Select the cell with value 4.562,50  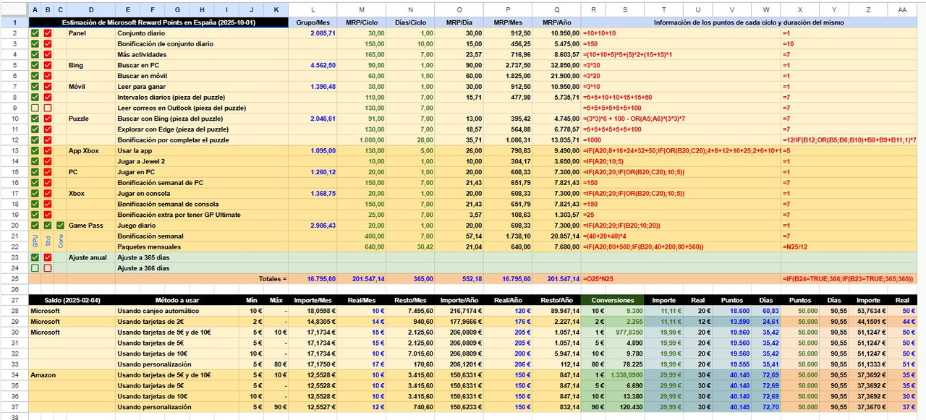313,65
